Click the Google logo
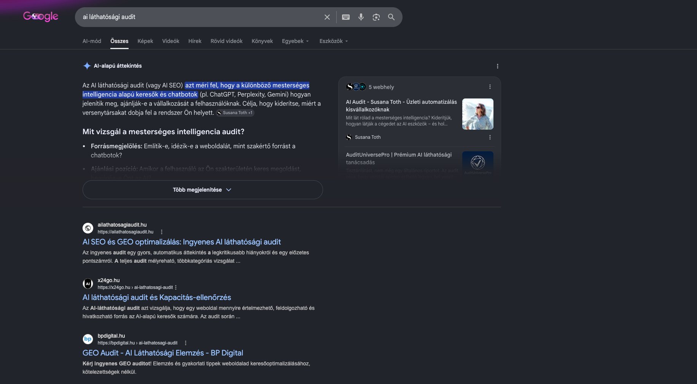 pyautogui.click(x=41, y=16)
